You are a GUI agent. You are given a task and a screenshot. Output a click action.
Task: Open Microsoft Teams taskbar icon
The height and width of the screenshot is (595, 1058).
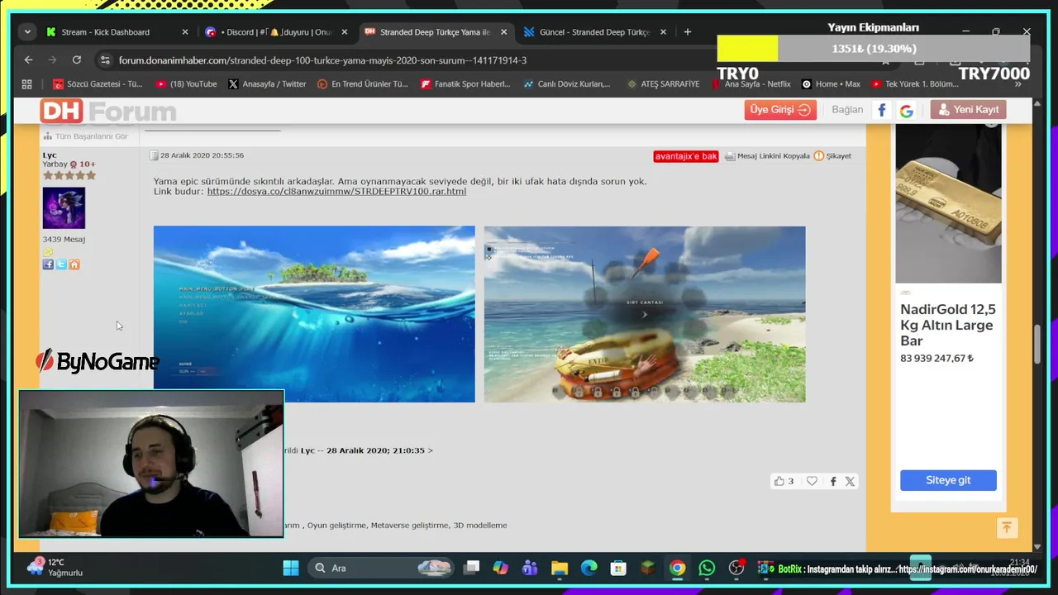pyautogui.click(x=530, y=568)
